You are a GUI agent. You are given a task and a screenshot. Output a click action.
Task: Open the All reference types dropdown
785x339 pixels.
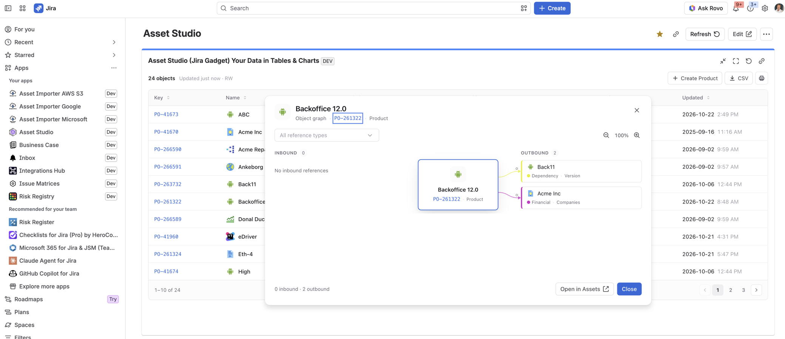coord(327,135)
